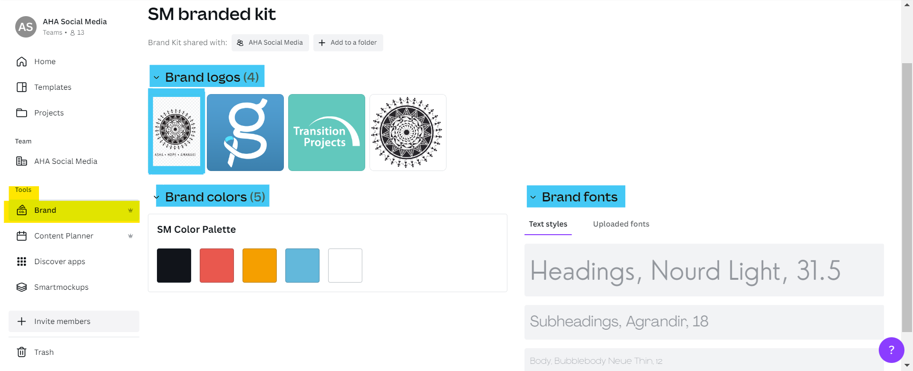Collapse the Brand colors section chevron
This screenshot has width=913, height=371.
156,197
